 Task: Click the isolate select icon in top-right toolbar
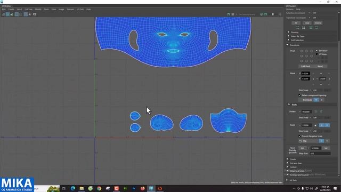(229, 14)
